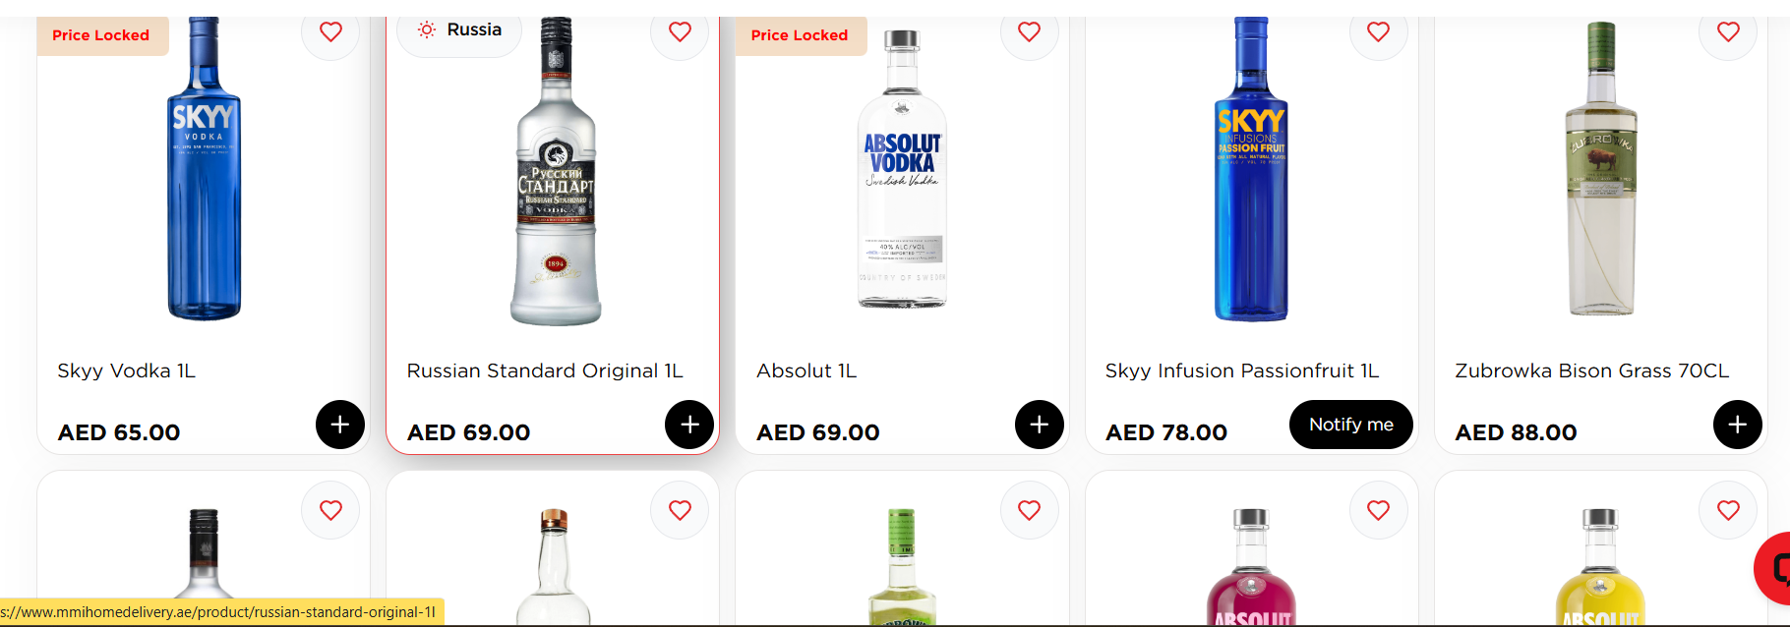Click Price Locked badge on Absolut card

(x=800, y=35)
